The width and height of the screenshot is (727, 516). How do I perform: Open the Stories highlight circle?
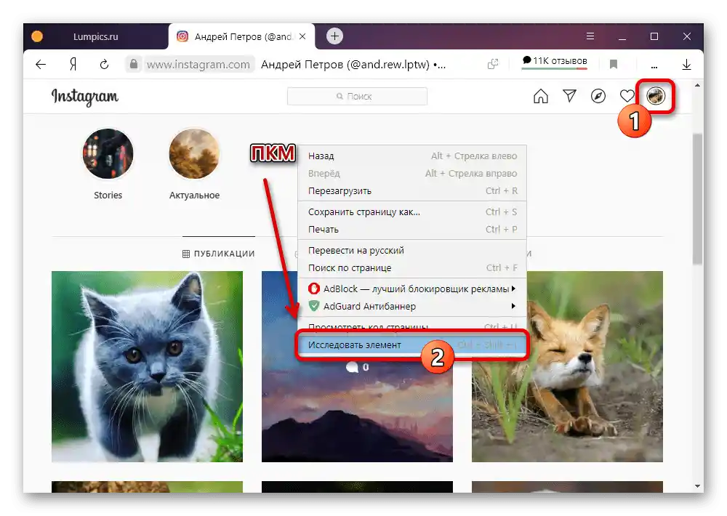click(x=108, y=154)
